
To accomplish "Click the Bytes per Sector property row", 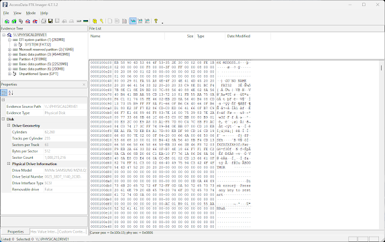I will tap(44, 152).
